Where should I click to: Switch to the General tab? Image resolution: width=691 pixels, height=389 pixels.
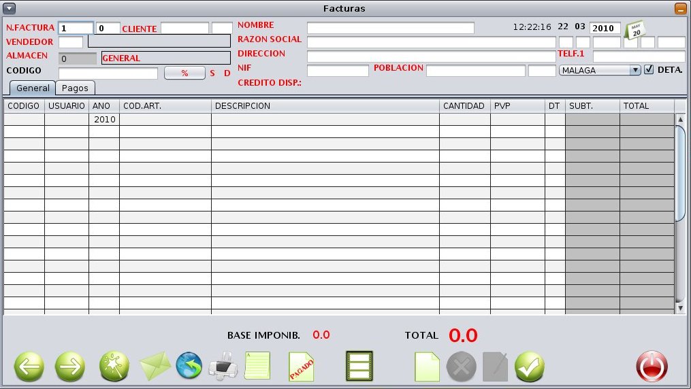point(33,88)
